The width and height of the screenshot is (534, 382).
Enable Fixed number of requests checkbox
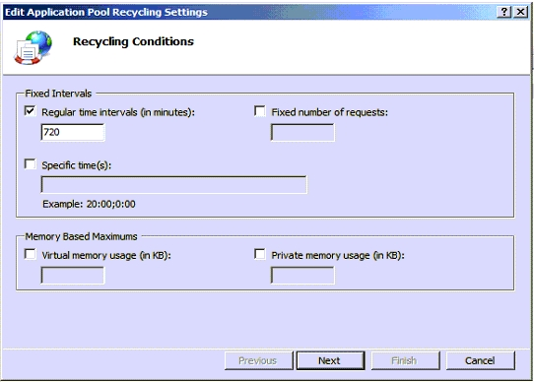tap(260, 111)
